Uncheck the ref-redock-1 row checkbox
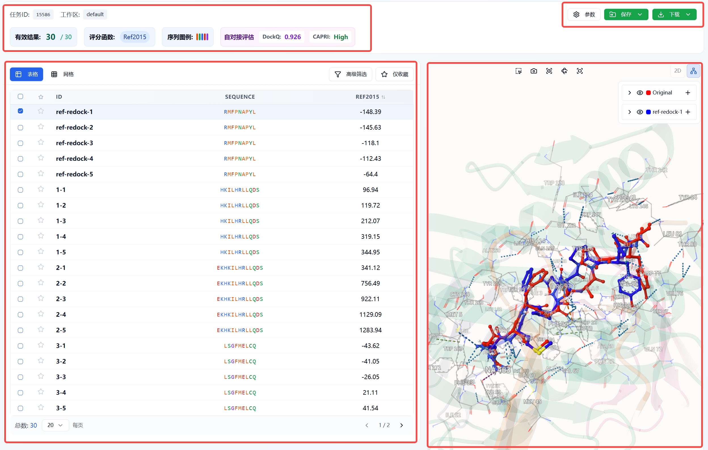This screenshot has width=708, height=450. tap(20, 111)
